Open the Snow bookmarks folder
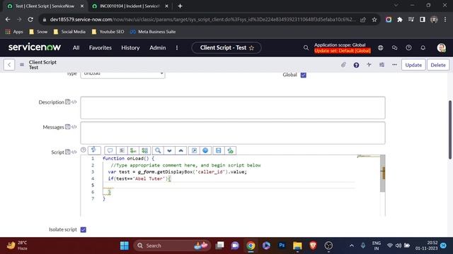This screenshot has height=254, width=453. coord(38,32)
